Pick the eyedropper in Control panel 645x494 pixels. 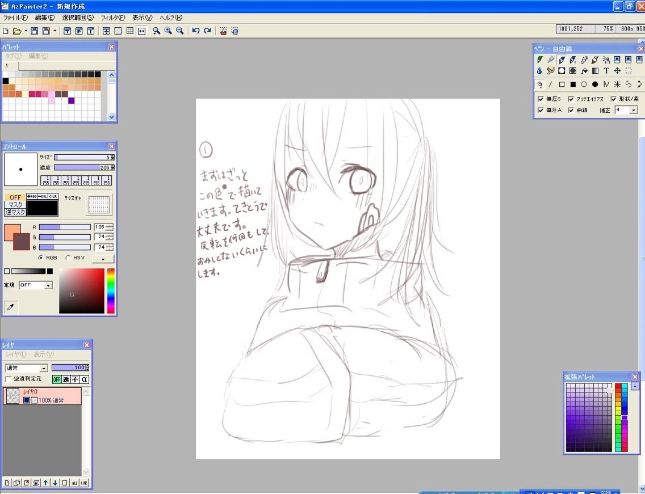[x=11, y=307]
